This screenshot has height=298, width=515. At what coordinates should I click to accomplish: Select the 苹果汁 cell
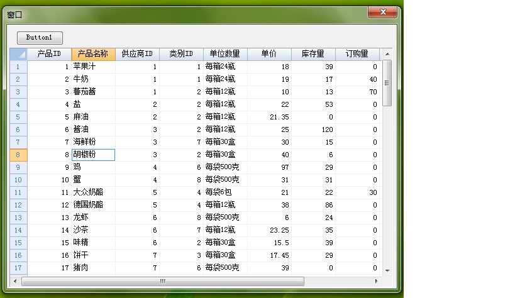click(93, 67)
